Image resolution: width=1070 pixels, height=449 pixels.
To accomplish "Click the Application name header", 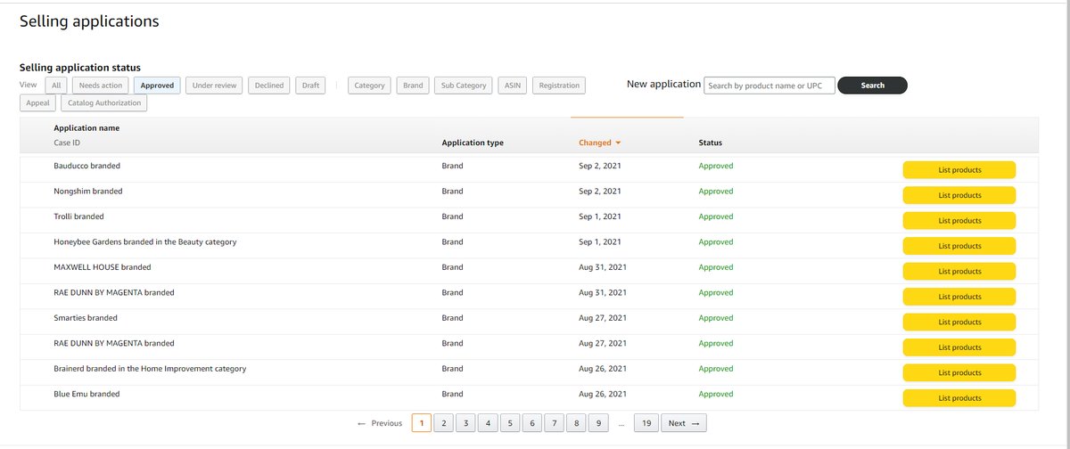I will click(86, 128).
